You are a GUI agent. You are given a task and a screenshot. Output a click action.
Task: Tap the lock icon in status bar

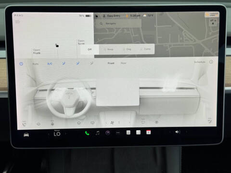point(97,16)
